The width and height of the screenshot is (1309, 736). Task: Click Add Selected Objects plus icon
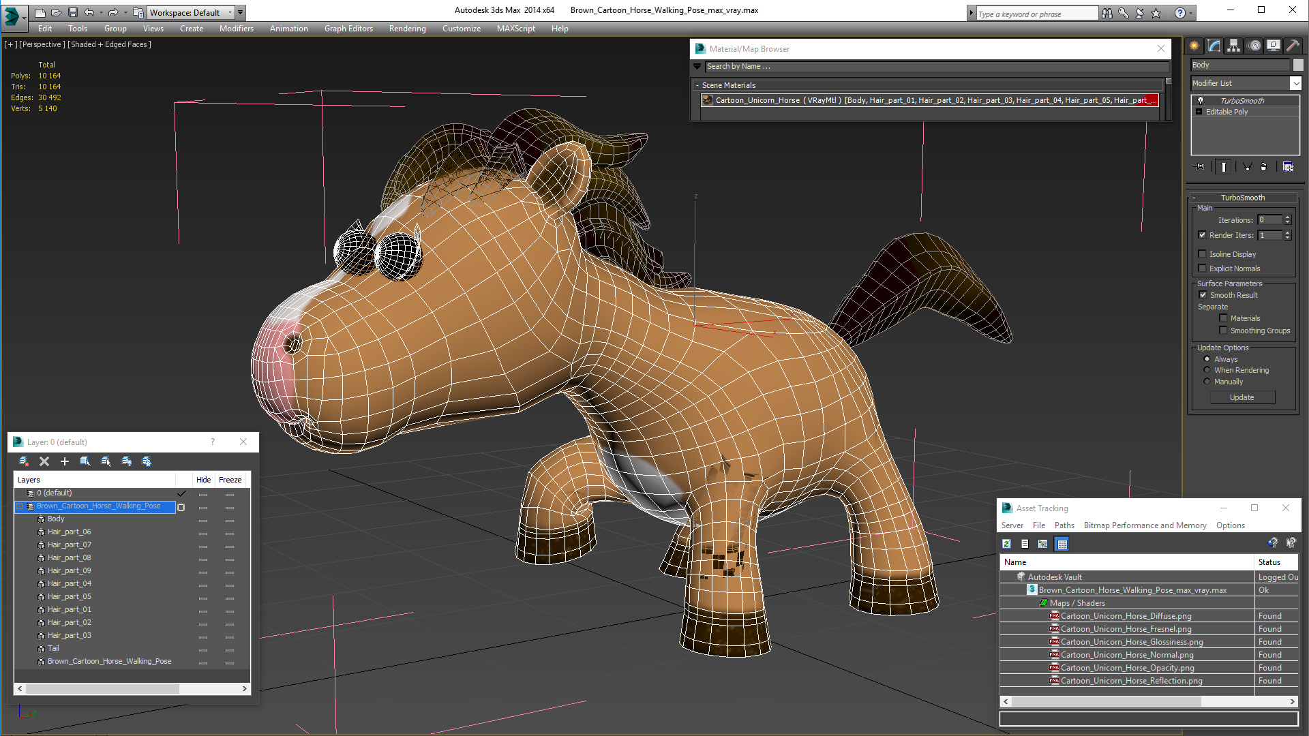coord(65,461)
